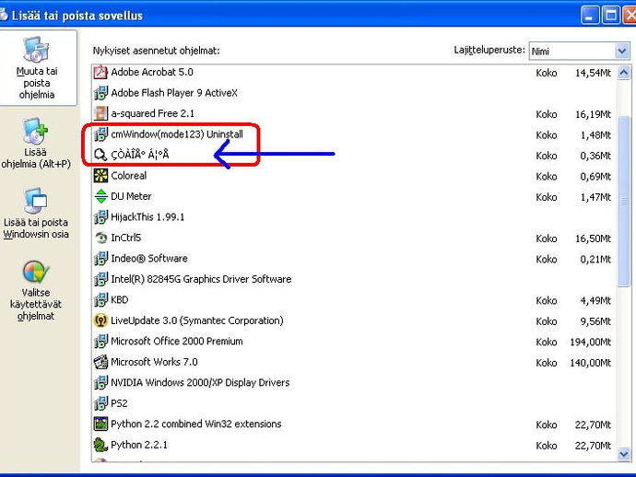This screenshot has height=477, width=636.
Task: Click the InCtrl5 eye icon
Action: point(100,238)
